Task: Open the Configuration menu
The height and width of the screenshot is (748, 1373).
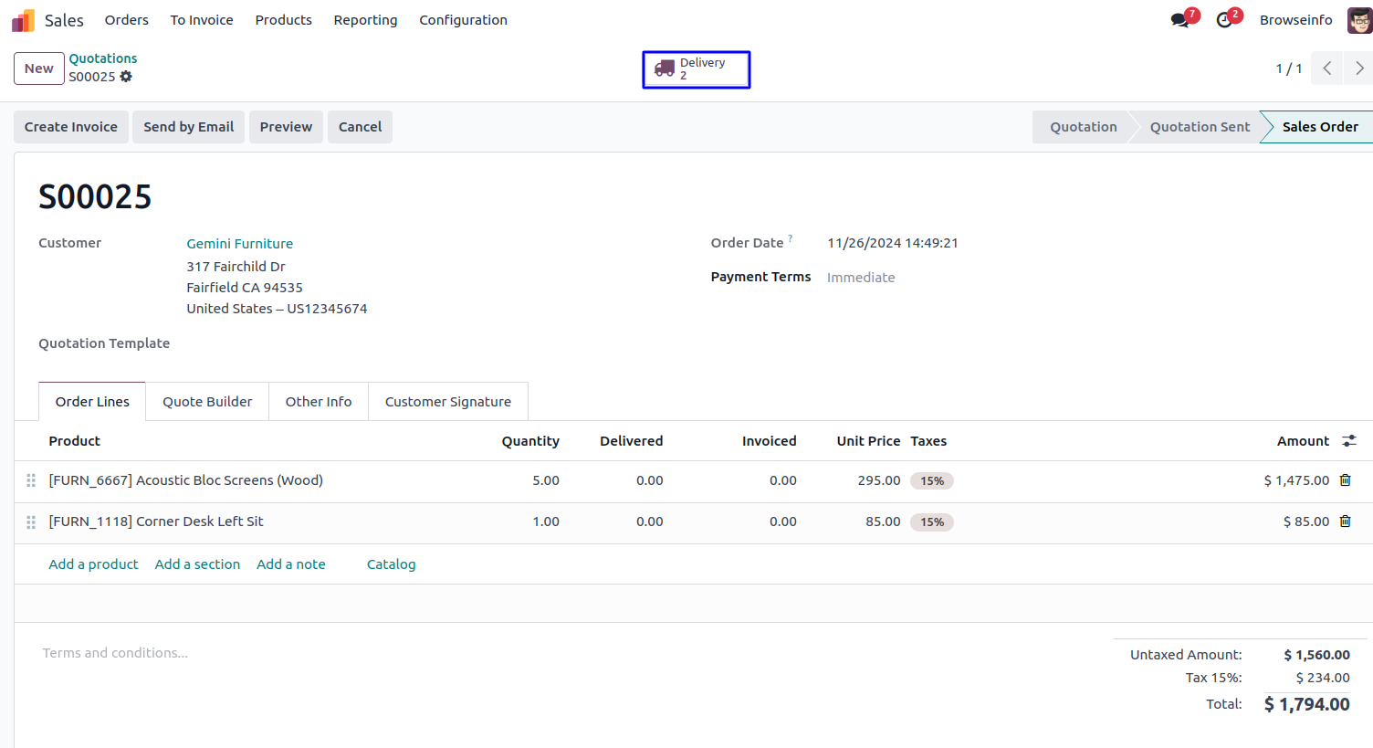Action: coord(463,20)
